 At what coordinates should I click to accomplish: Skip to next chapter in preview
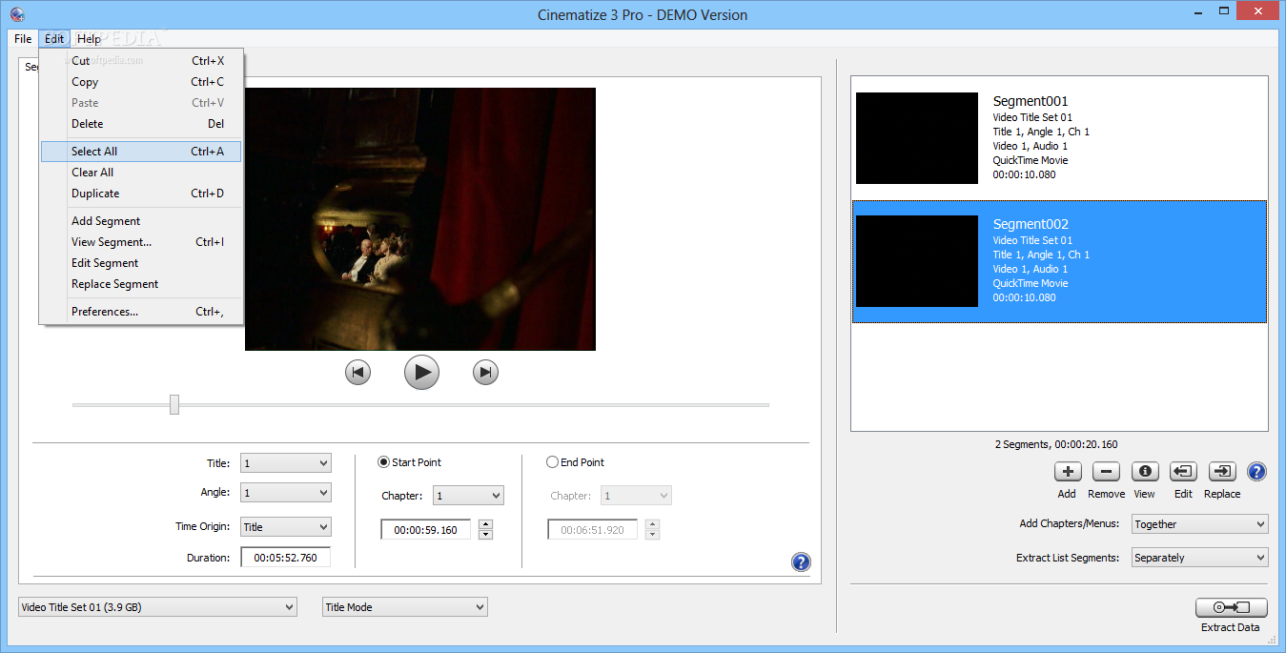(485, 372)
